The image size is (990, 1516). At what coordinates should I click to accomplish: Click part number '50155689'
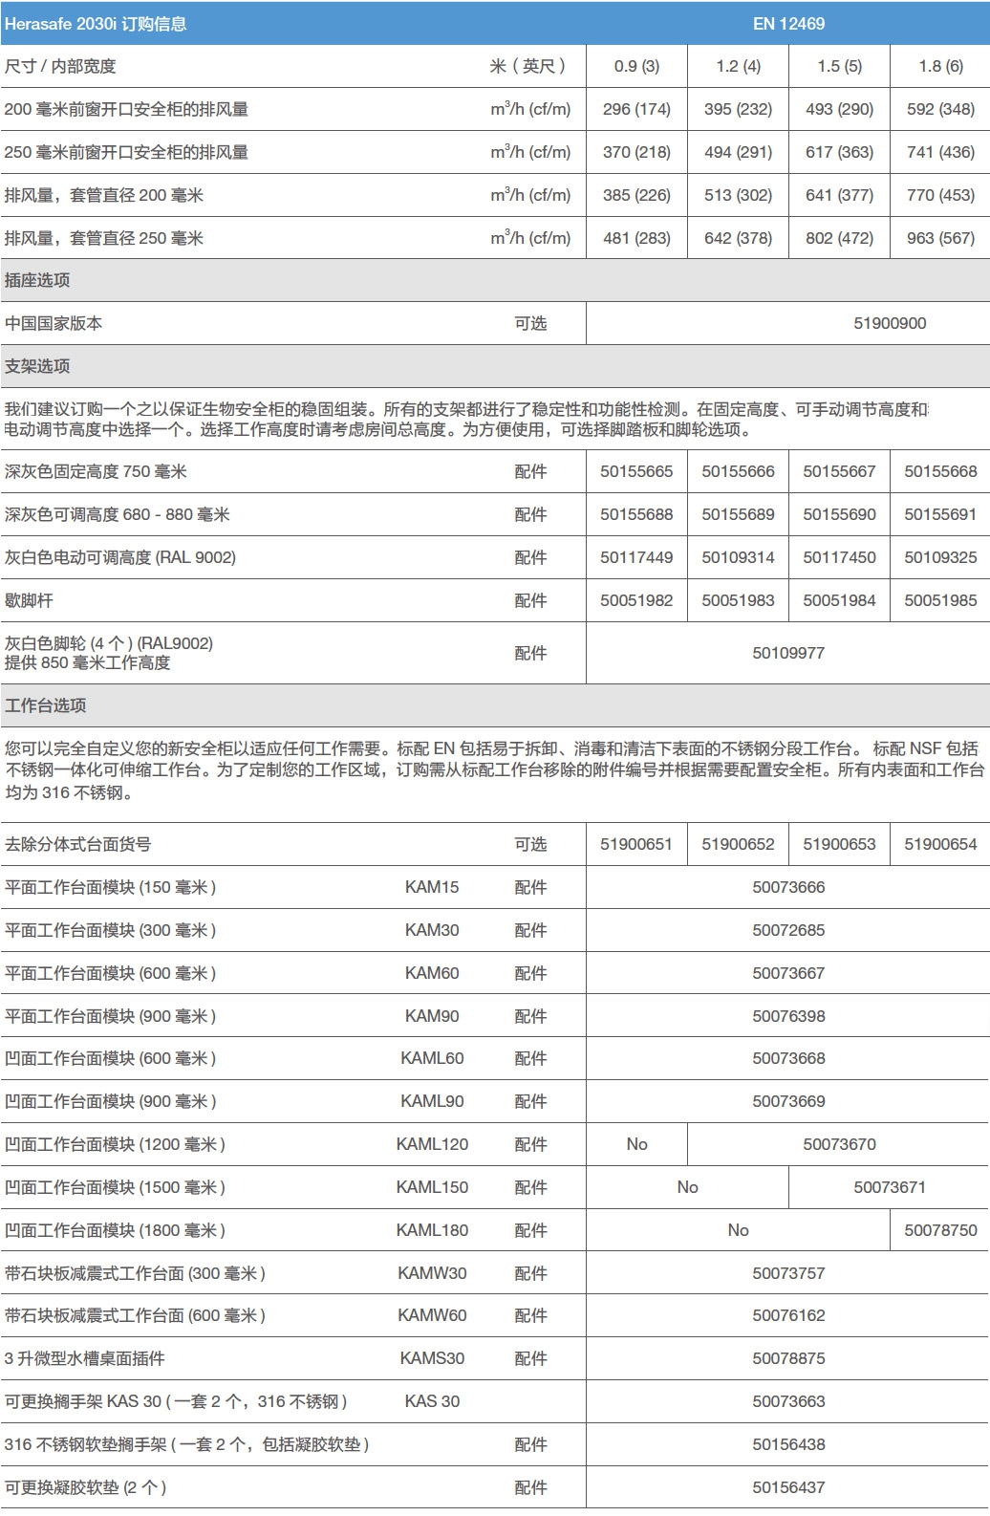coord(738,514)
